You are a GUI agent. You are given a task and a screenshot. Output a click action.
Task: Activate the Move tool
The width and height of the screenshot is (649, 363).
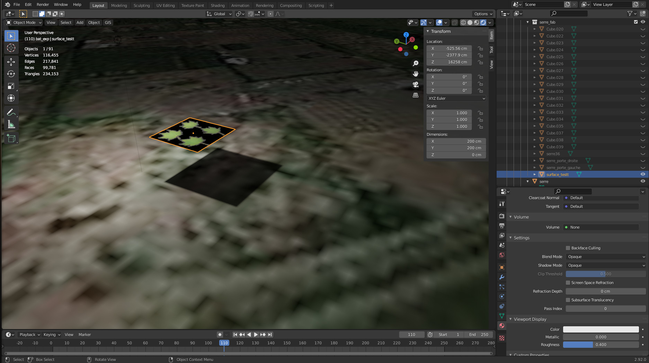11,62
